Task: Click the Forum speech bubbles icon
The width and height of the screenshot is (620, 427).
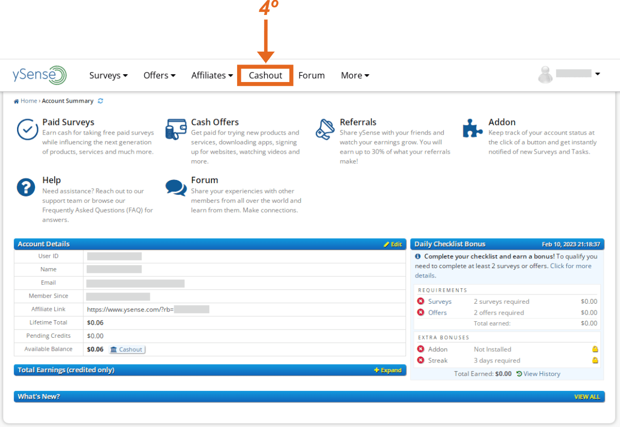Action: pyautogui.click(x=176, y=188)
